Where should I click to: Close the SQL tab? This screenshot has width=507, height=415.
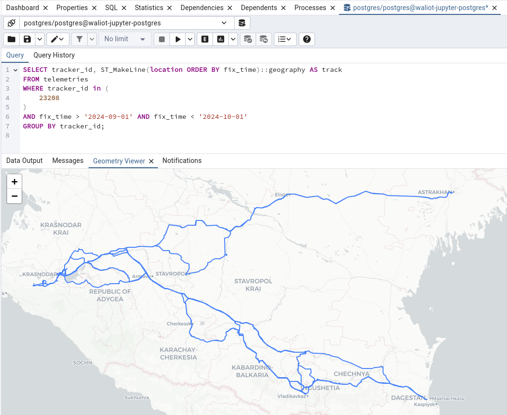(124, 8)
